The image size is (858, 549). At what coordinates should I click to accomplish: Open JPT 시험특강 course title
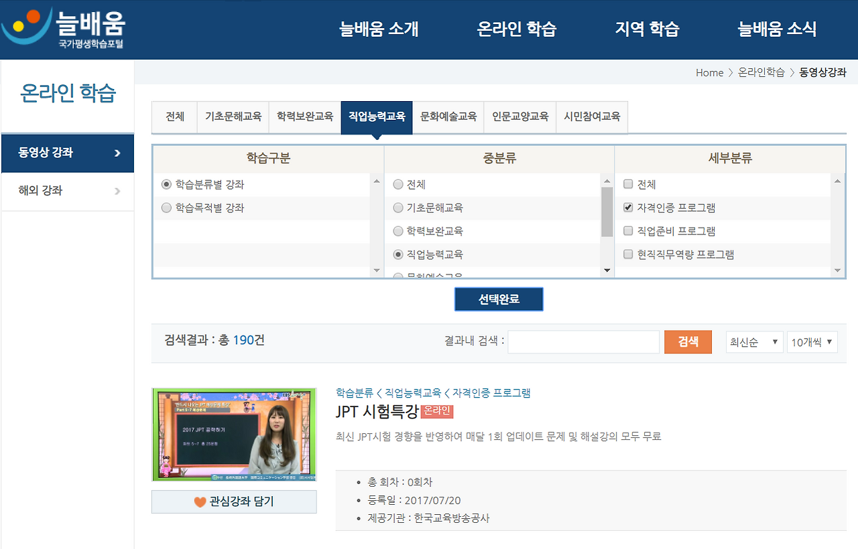pyautogui.click(x=377, y=411)
